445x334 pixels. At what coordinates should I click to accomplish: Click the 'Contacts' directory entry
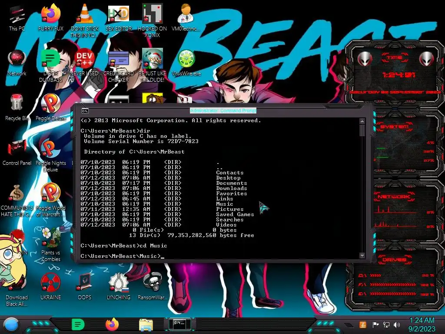tap(230, 173)
